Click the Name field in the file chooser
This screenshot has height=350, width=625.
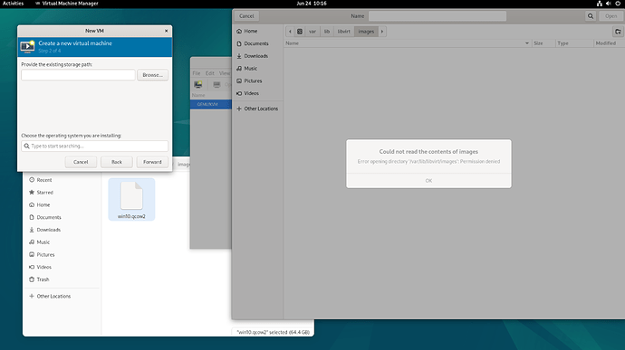(437, 16)
